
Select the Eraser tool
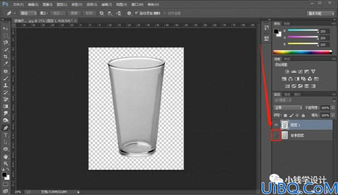[6, 99]
